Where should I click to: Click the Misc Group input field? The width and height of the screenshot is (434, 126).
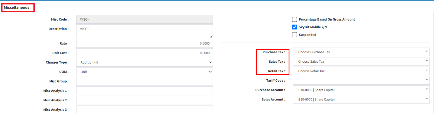pos(144,81)
